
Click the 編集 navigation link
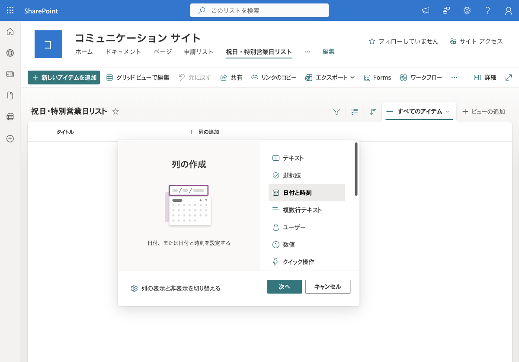click(329, 52)
